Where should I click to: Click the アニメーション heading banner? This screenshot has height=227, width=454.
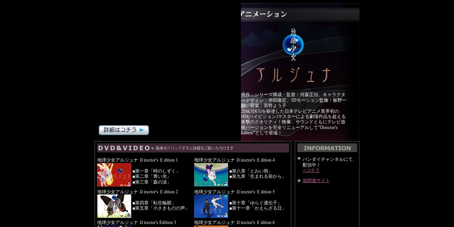[300, 14]
